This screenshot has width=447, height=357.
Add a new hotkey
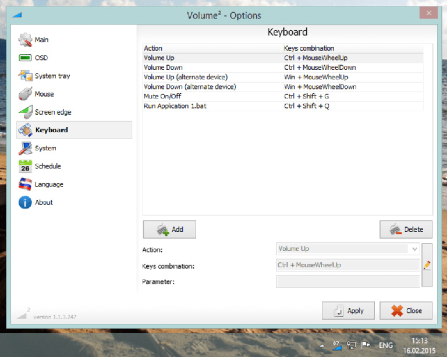click(x=169, y=229)
